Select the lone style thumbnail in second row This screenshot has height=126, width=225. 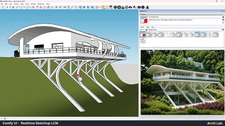pos(143,41)
